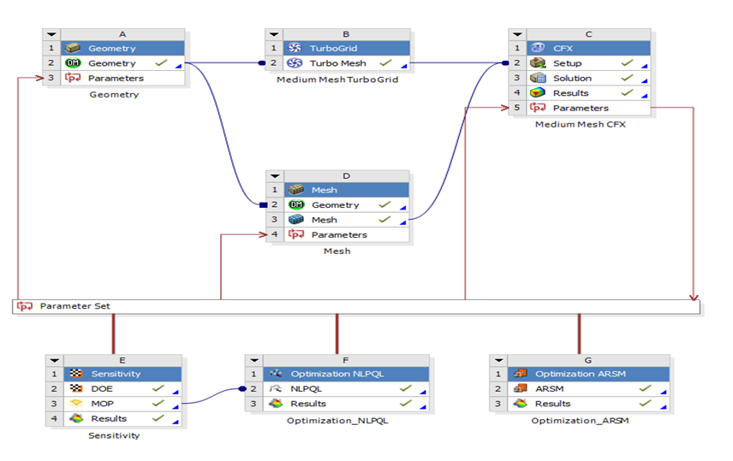Select the Geometry title cell in A

pyautogui.click(x=122, y=48)
